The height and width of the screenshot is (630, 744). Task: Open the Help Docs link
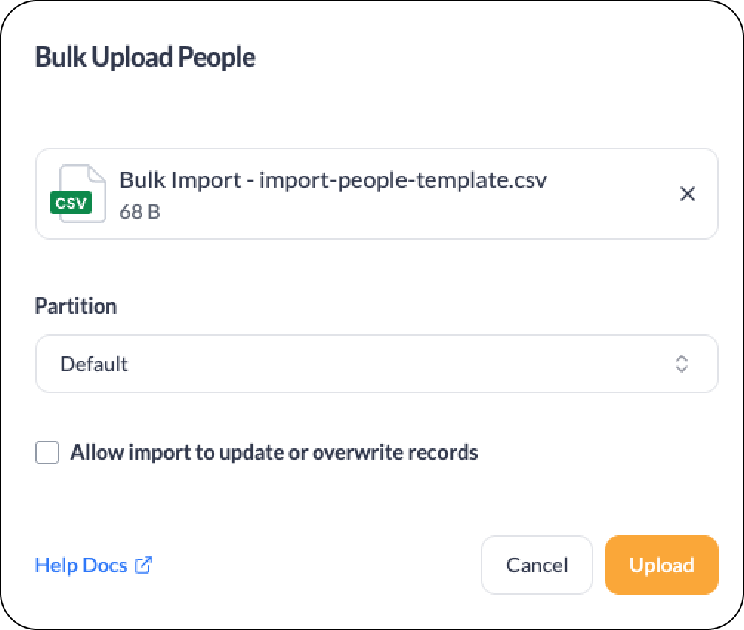[x=81, y=566]
